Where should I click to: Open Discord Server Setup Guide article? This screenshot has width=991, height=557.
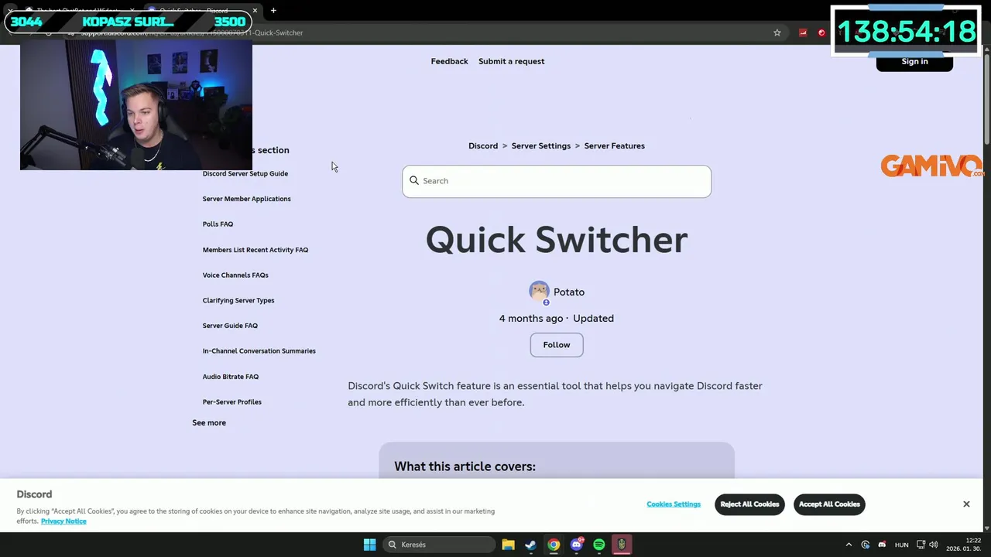pos(245,173)
